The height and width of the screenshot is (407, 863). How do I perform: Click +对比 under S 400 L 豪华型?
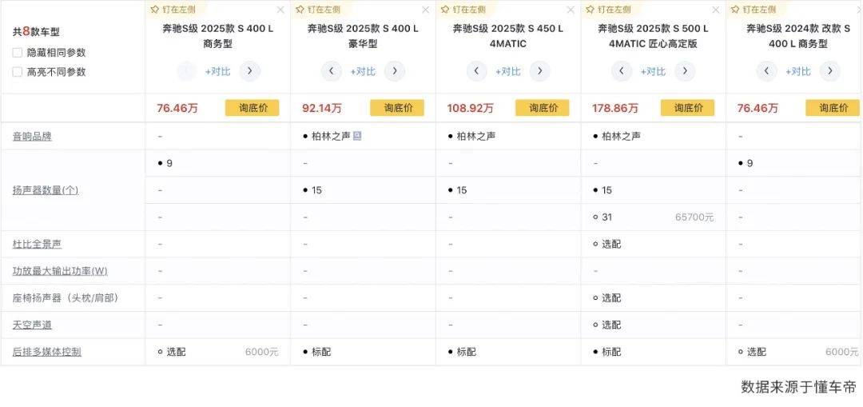[x=363, y=71]
